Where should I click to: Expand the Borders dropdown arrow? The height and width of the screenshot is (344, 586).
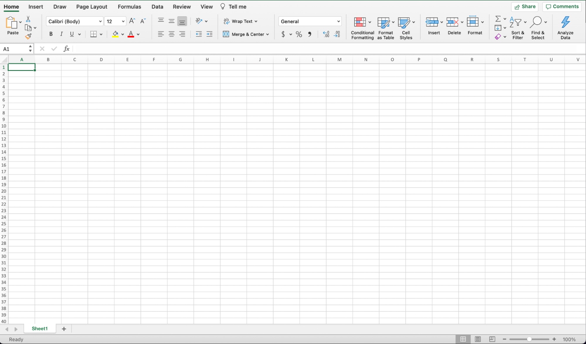tap(101, 34)
